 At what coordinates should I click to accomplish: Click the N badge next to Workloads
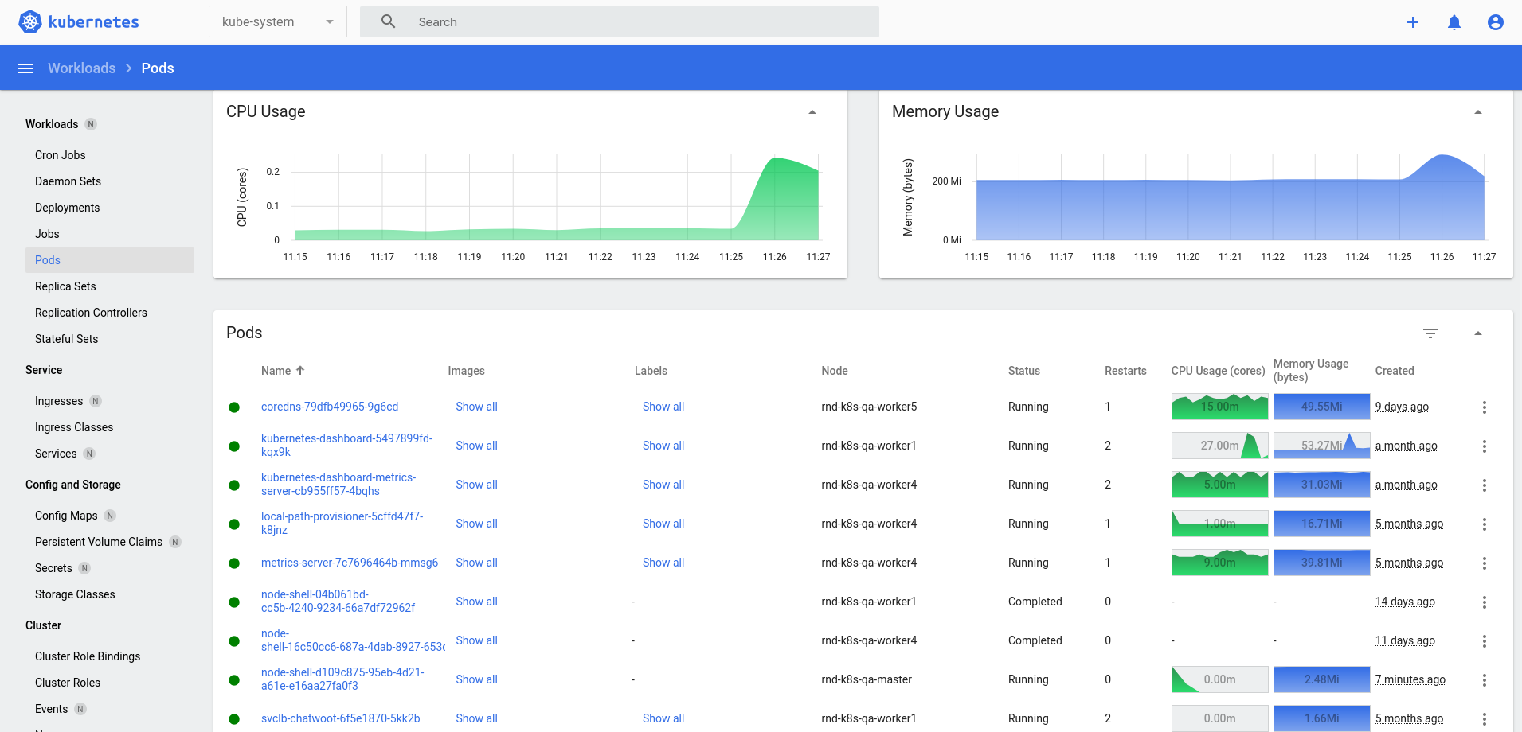pyautogui.click(x=91, y=124)
